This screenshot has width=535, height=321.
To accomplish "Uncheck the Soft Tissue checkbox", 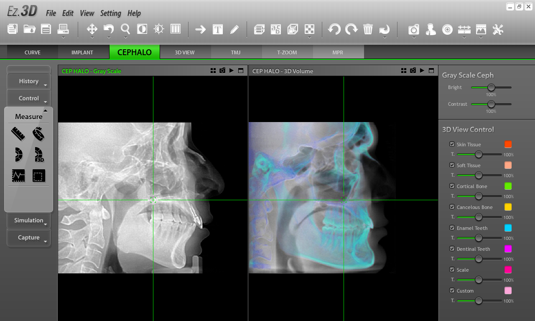I will [x=452, y=165].
